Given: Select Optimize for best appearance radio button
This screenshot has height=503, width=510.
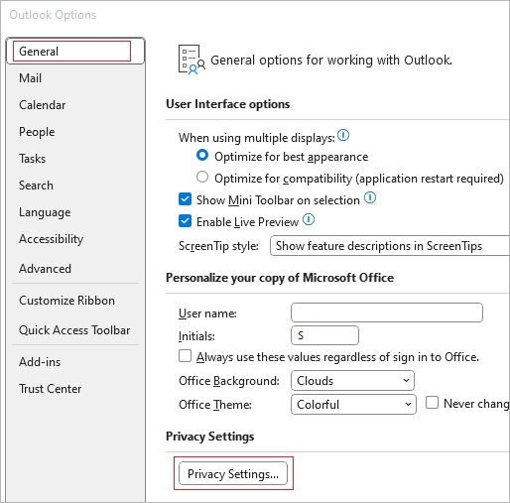Looking at the screenshot, I should point(202,155).
